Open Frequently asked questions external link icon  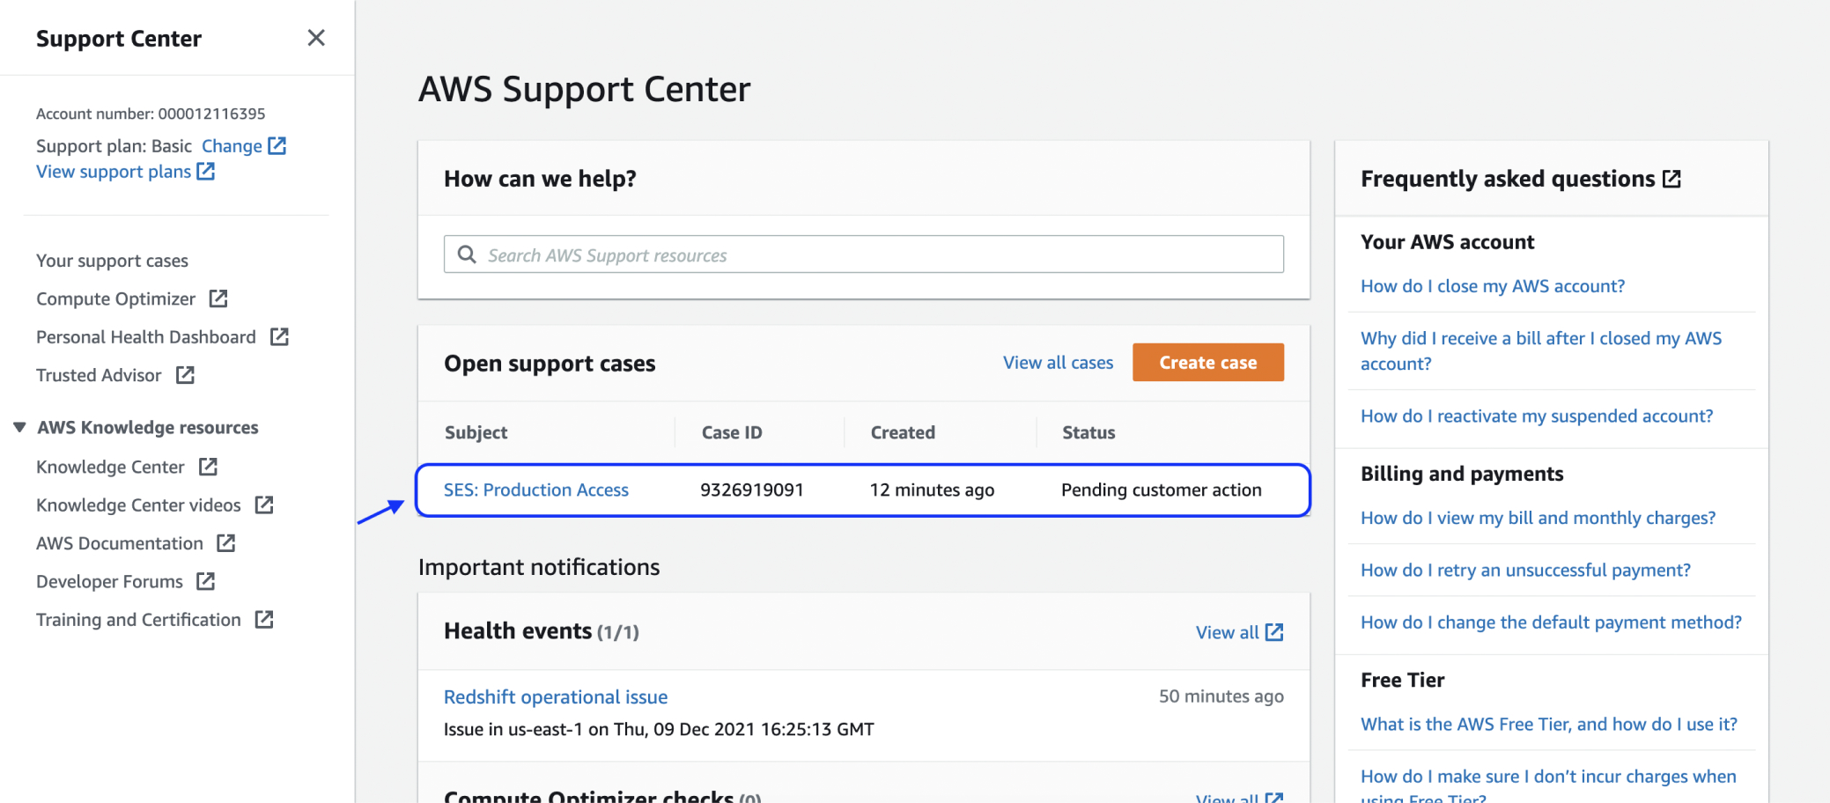pyautogui.click(x=1671, y=178)
